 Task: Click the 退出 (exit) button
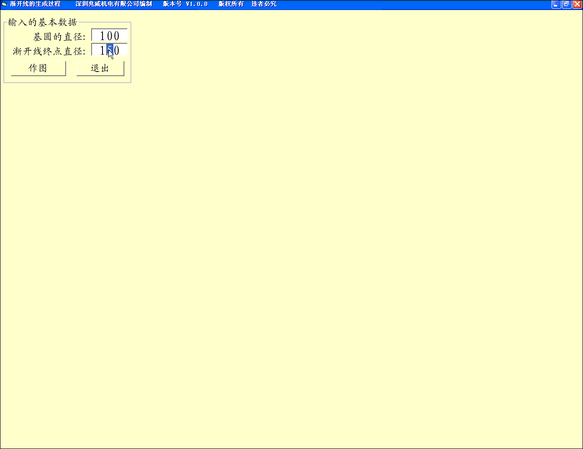[100, 68]
